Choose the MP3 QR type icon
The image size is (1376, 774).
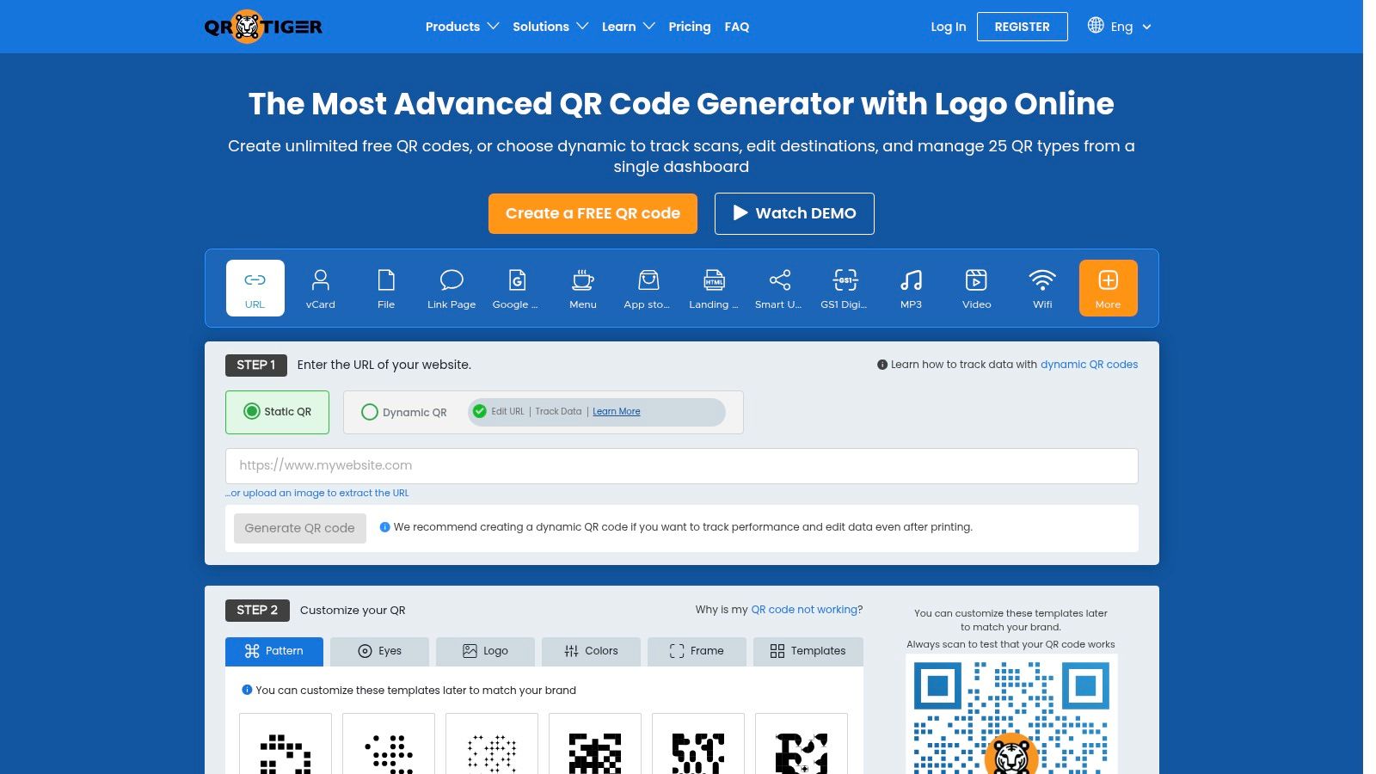click(911, 287)
